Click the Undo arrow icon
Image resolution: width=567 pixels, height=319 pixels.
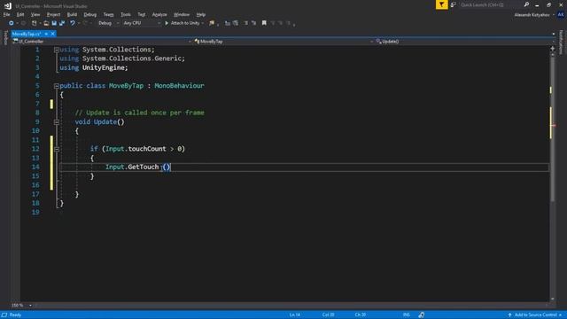coord(73,23)
